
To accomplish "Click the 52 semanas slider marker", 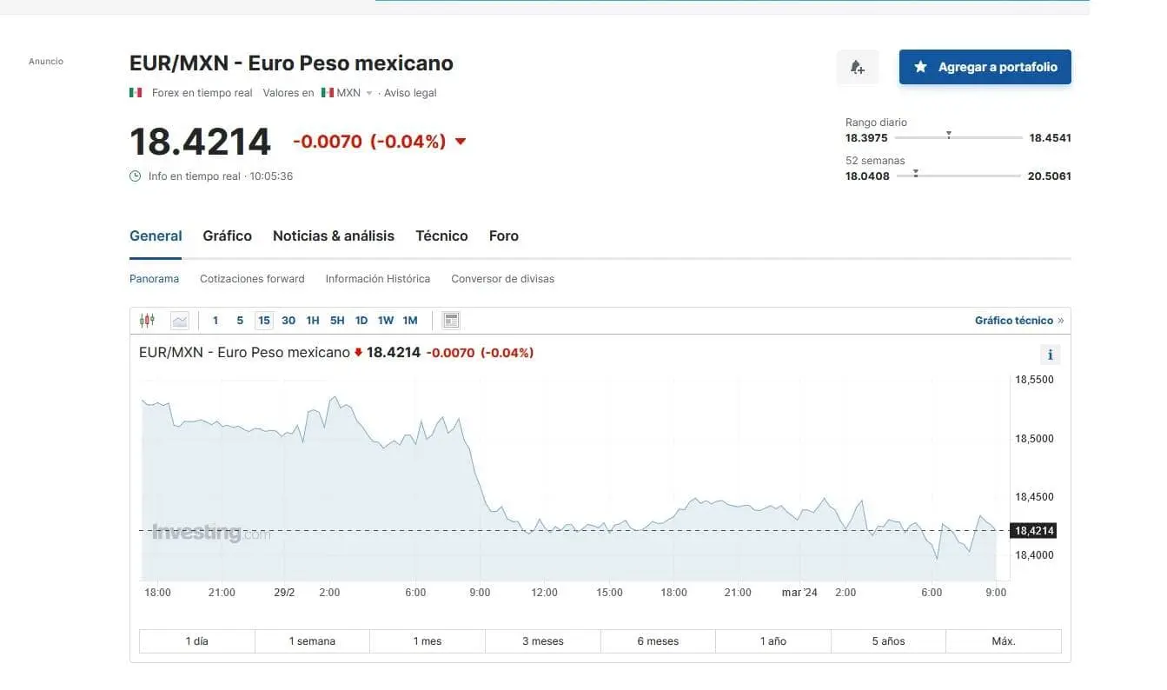I will pos(915,174).
